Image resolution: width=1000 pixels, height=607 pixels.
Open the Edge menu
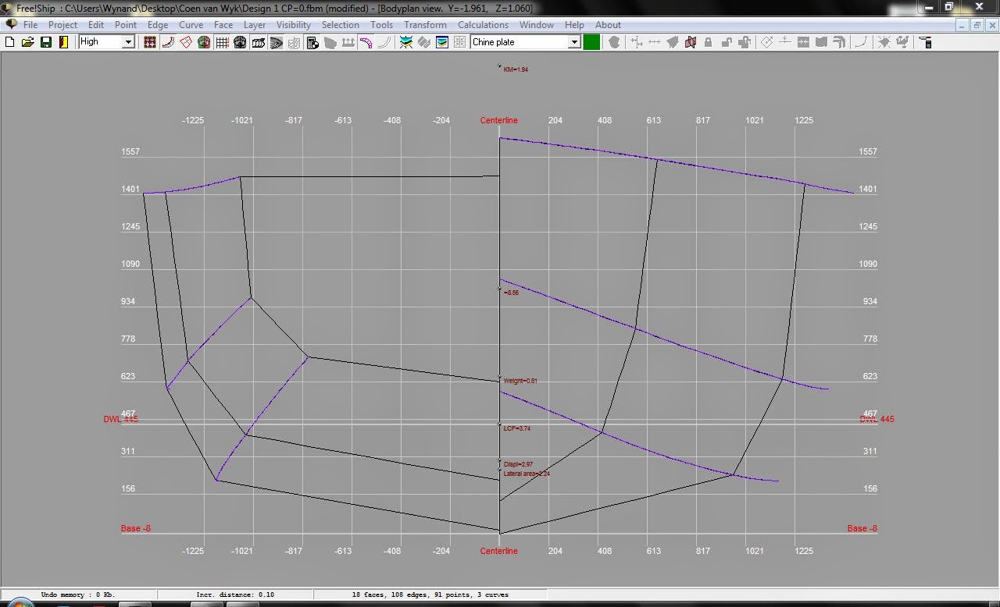(158, 25)
